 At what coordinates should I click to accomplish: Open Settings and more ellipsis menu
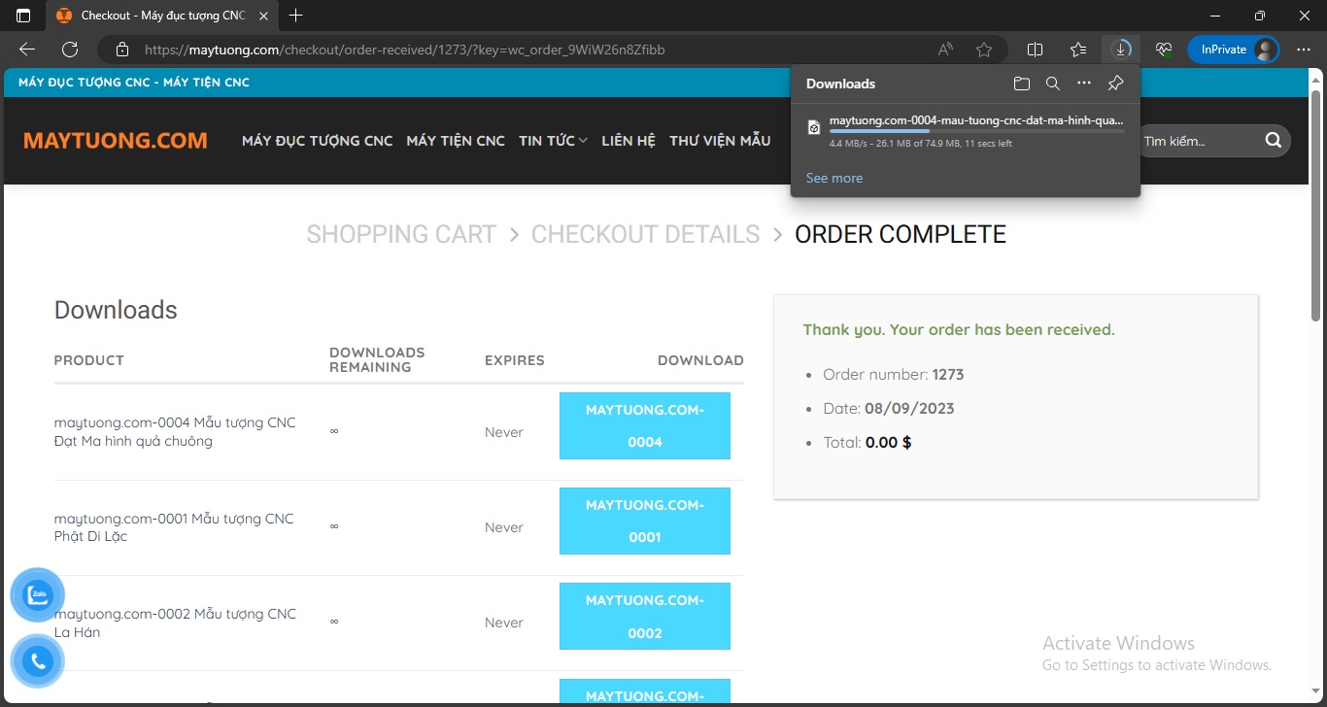pos(1304,50)
